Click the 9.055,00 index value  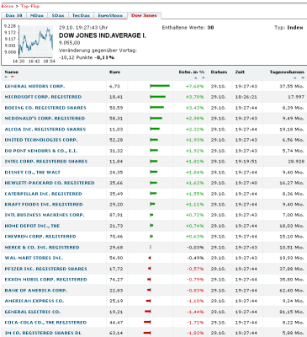point(70,43)
